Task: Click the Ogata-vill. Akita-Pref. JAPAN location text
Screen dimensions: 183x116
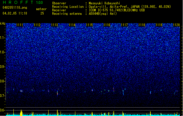Action: coord(130,7)
